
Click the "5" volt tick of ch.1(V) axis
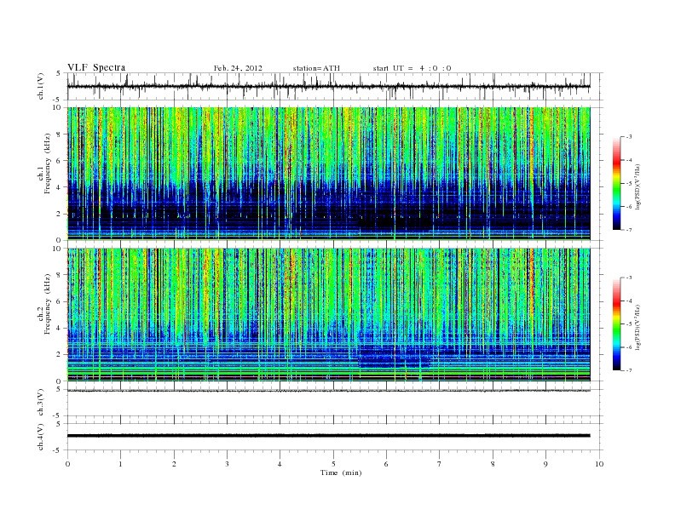tap(58, 73)
